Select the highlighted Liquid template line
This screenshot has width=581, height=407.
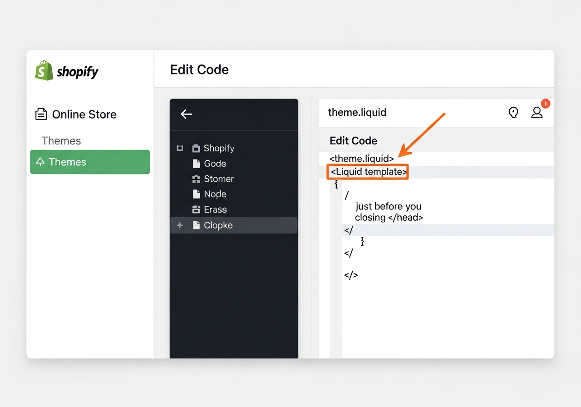pyautogui.click(x=368, y=172)
